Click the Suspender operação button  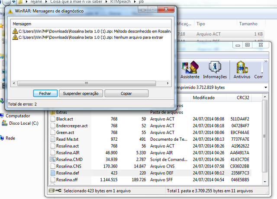[x=81, y=93]
